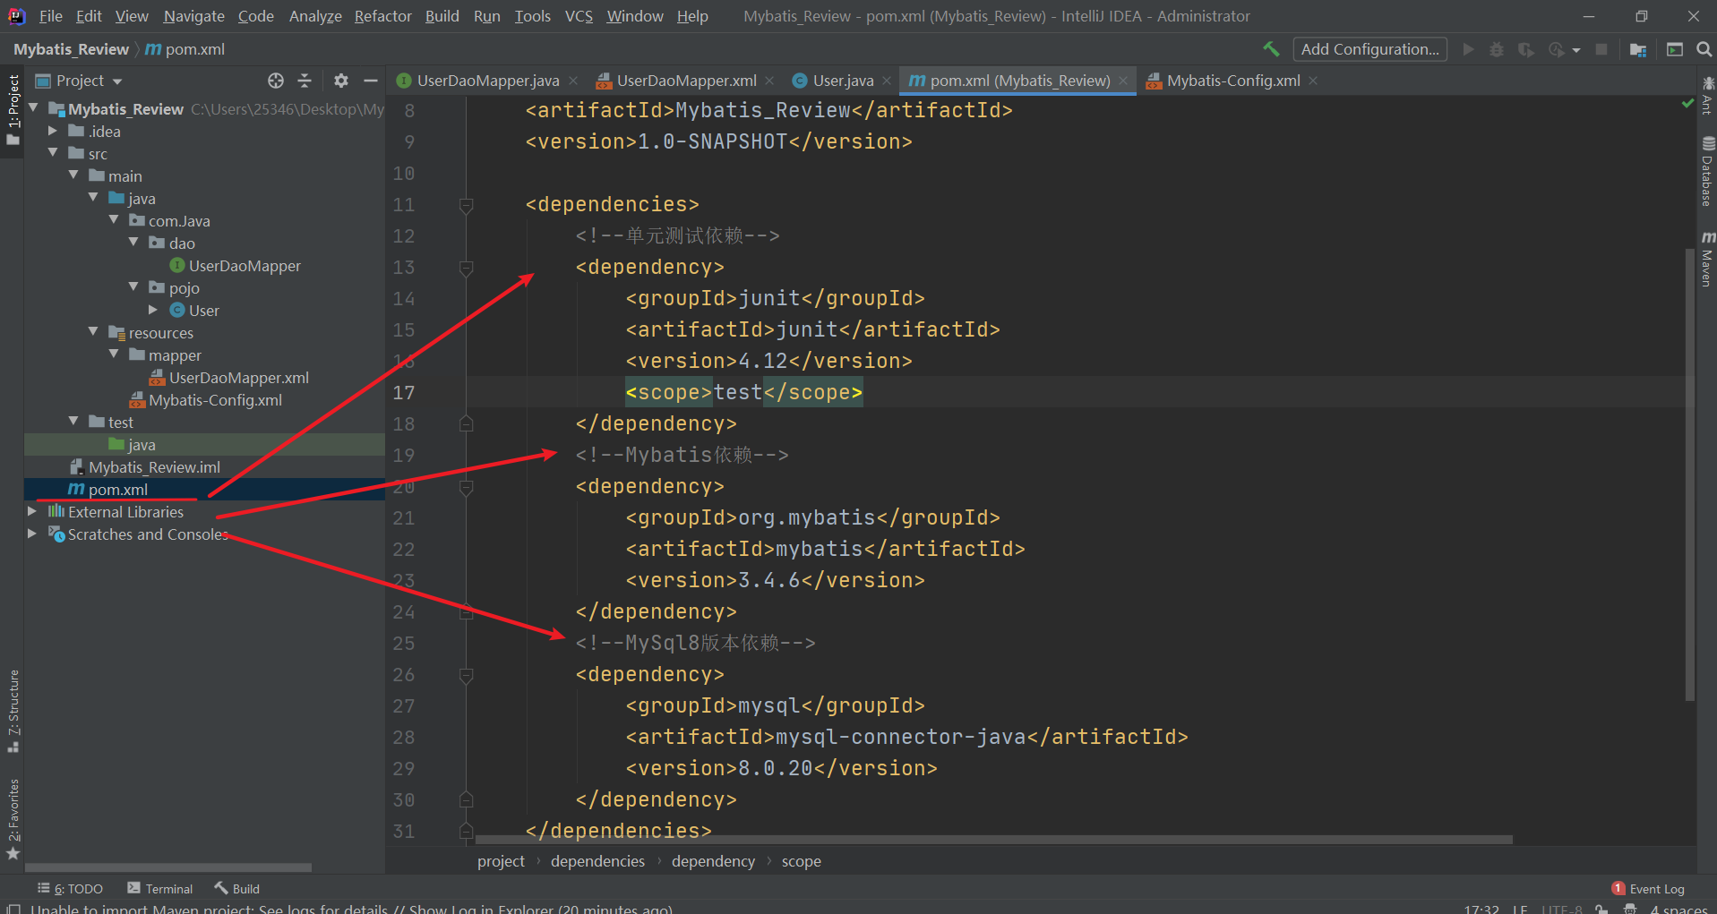
Task: Click the locate/scroll-from-source target icon
Action: (276, 81)
